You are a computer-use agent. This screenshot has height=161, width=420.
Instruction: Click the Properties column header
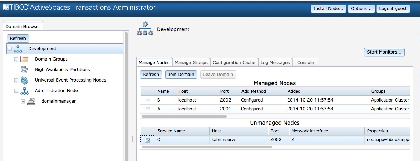pyautogui.click(x=387, y=131)
